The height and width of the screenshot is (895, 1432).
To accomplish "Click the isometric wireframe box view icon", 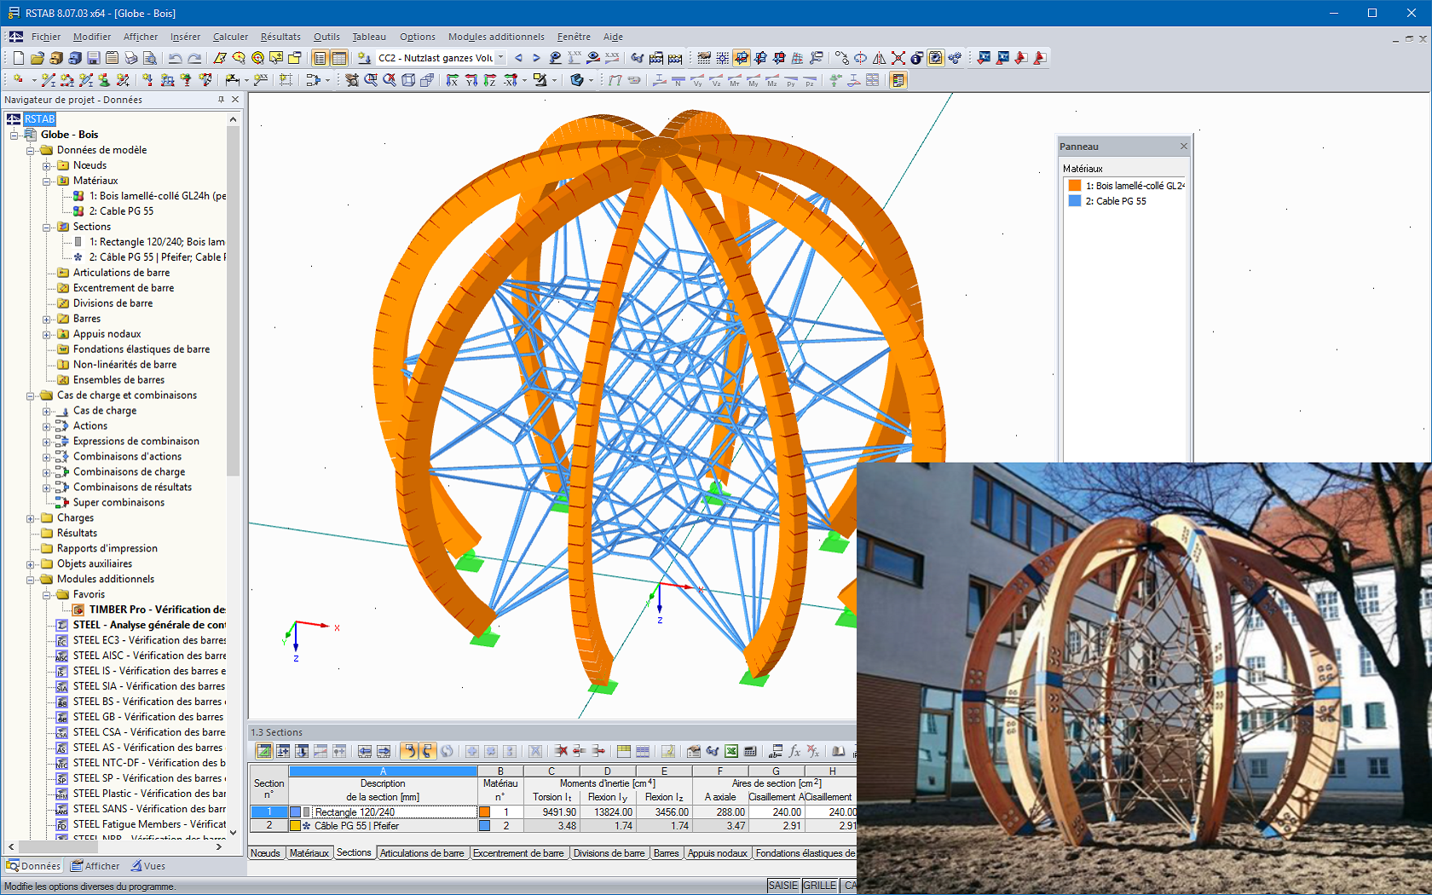I will (x=408, y=80).
